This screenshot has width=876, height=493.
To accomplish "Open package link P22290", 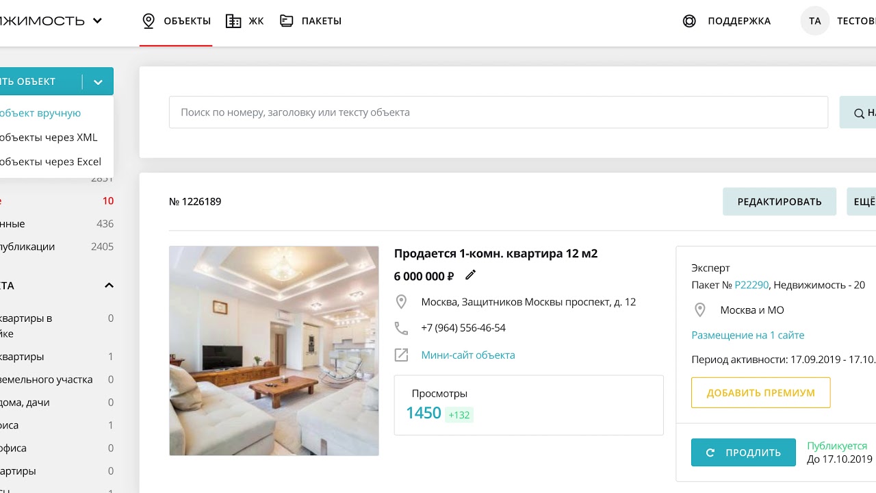I will tap(751, 285).
